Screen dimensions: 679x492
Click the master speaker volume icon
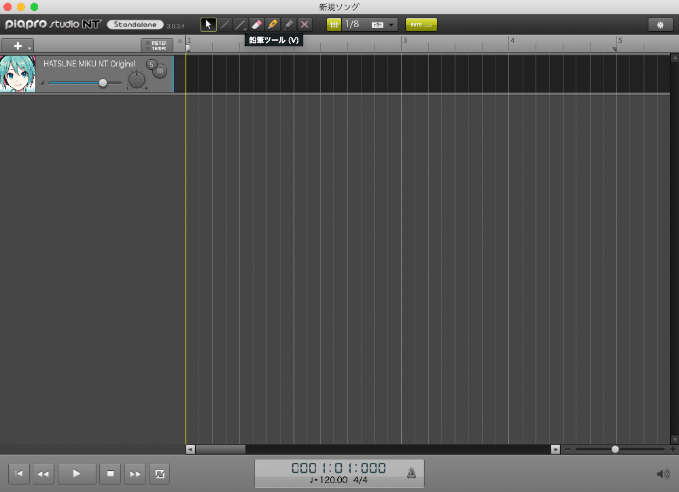[x=663, y=474]
